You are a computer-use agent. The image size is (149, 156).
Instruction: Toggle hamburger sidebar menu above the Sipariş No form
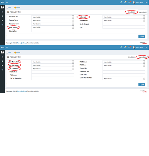pos(7,2)
